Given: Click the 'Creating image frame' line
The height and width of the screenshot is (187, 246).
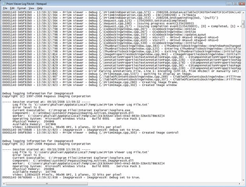Looking at the screenshot, I should pyautogui.click(x=90, y=82).
